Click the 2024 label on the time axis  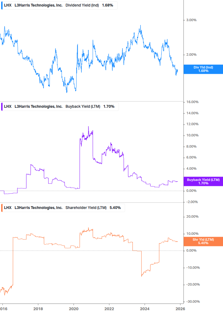145,309
